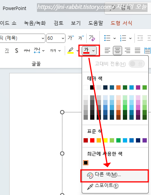Image resolution: width=151 pixels, height=195 pixels.
Task: Pick the orange theme color swatch
Action: (118, 87)
